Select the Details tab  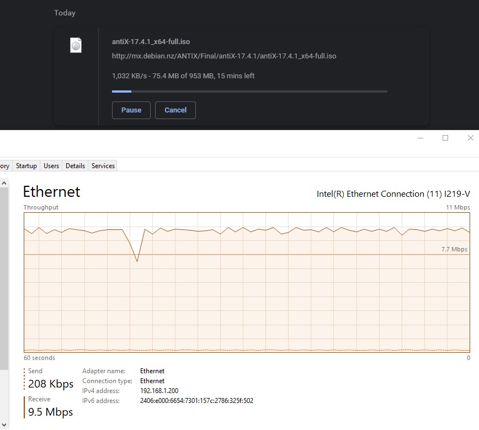pyautogui.click(x=75, y=166)
